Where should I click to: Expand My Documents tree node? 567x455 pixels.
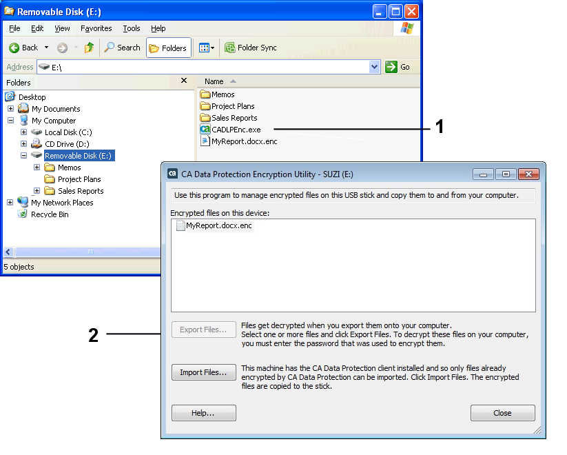[x=10, y=109]
